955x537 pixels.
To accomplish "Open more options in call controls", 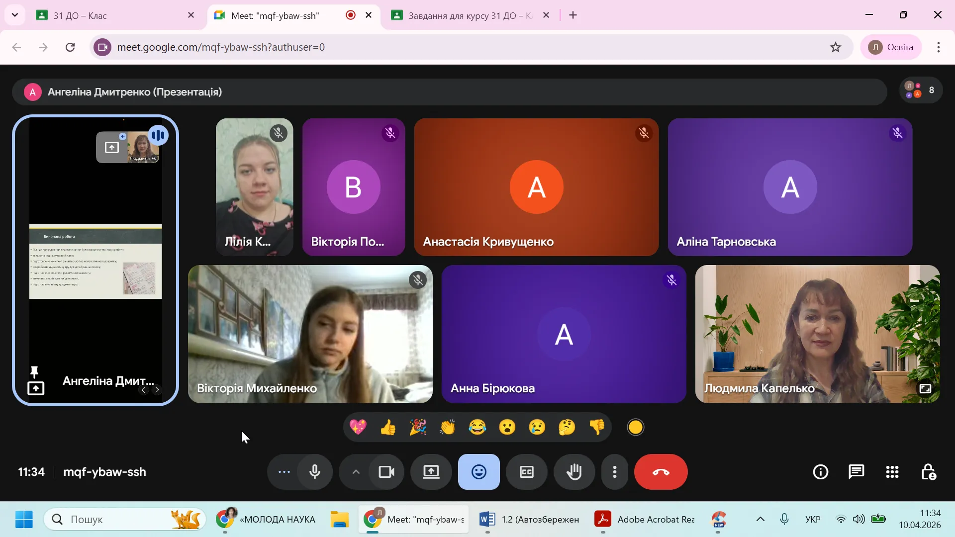I will click(615, 472).
